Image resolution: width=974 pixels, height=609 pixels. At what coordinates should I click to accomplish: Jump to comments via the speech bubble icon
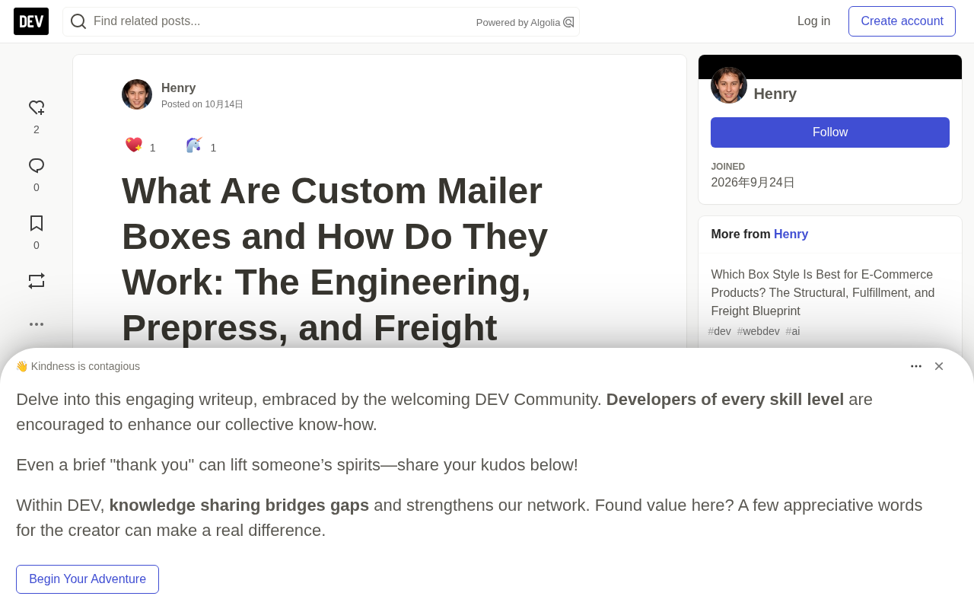37,166
